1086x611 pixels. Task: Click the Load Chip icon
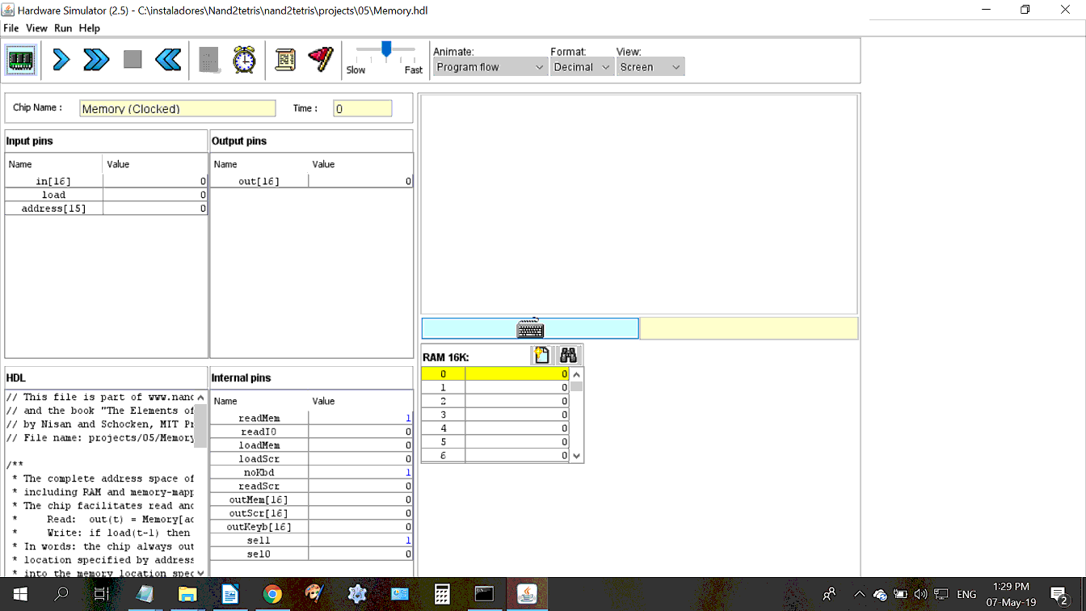pos(21,60)
